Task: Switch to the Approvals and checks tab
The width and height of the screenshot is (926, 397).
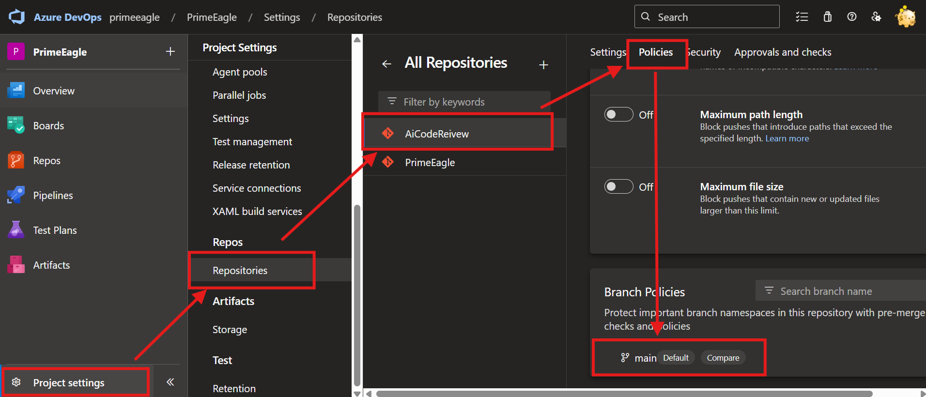Action: click(x=783, y=52)
